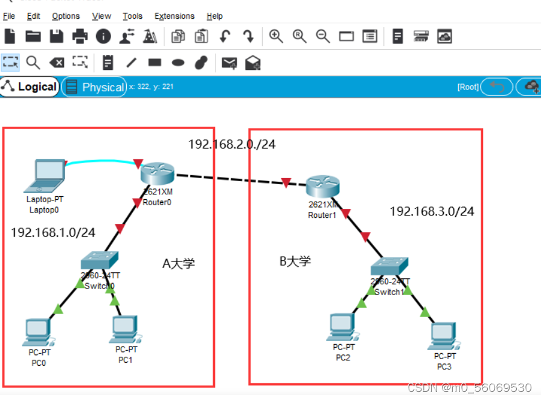Choose the Select tool
541x399 pixels.
[10, 62]
